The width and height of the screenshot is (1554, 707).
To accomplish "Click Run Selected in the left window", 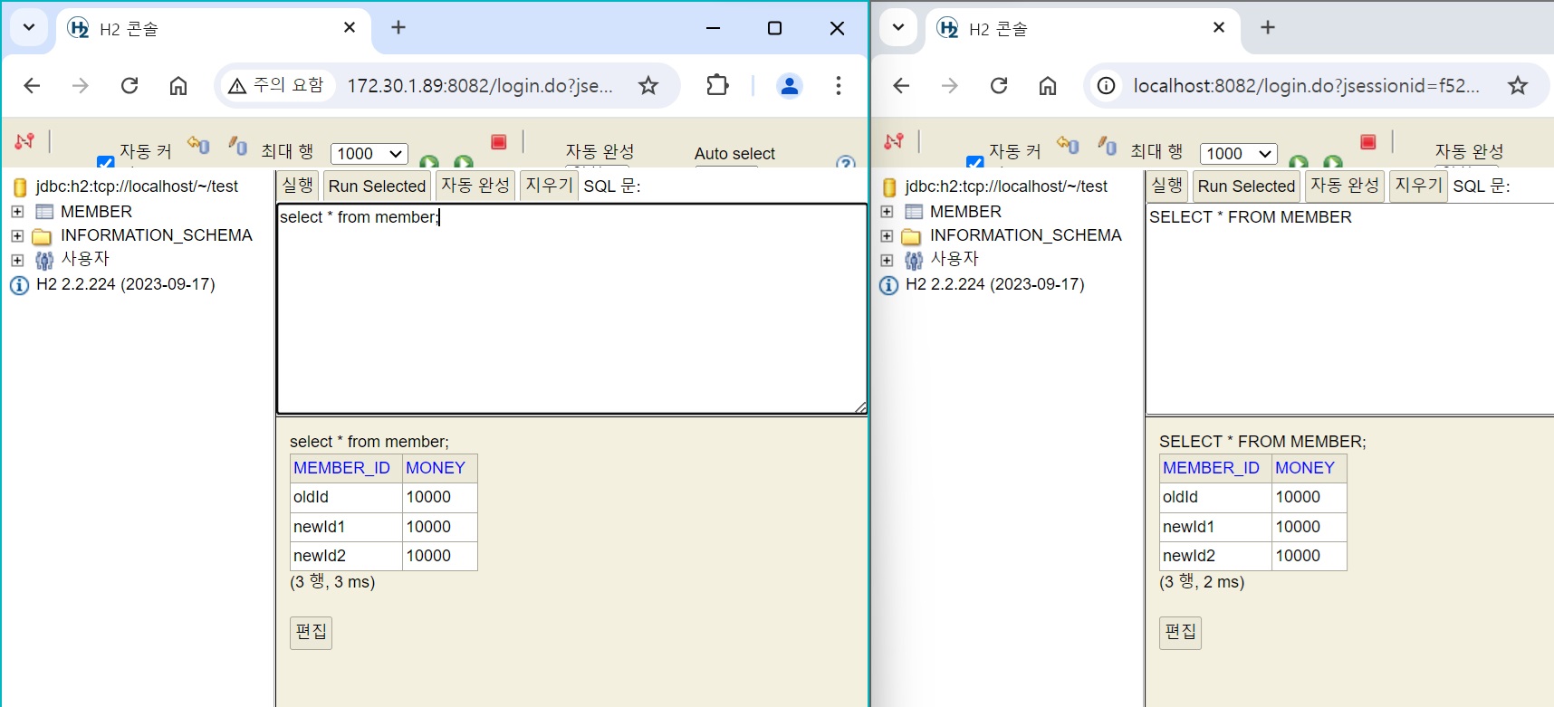I will (377, 186).
